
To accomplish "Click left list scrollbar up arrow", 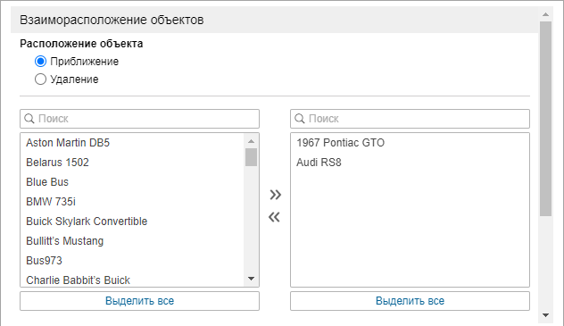I will [x=251, y=141].
